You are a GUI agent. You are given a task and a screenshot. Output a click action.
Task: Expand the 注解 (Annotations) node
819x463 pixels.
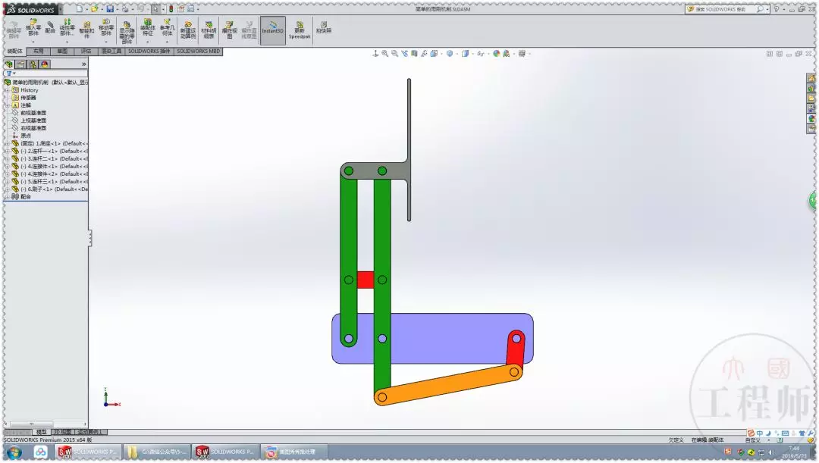click(8, 105)
